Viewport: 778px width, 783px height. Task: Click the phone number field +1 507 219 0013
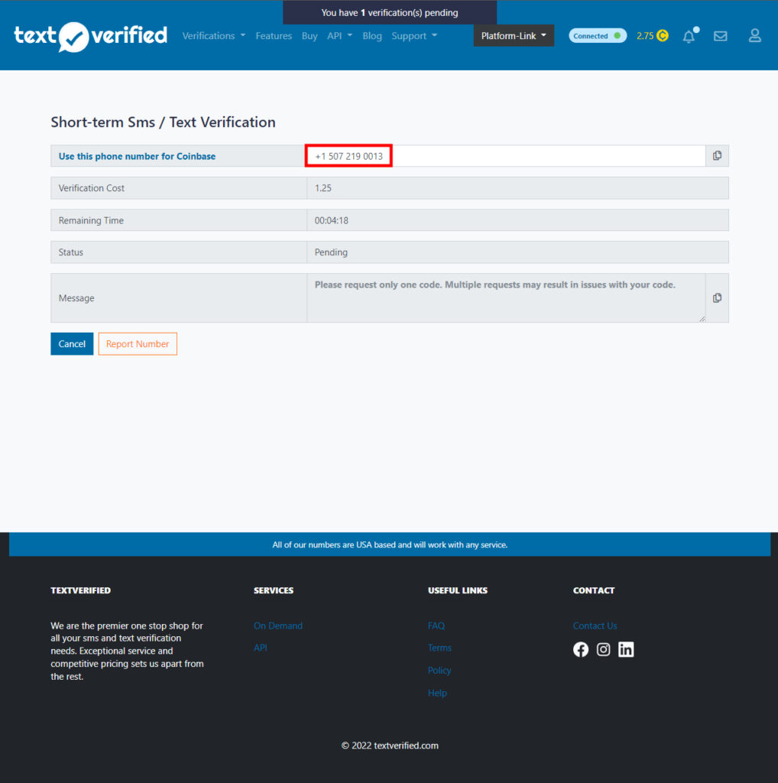[505, 156]
